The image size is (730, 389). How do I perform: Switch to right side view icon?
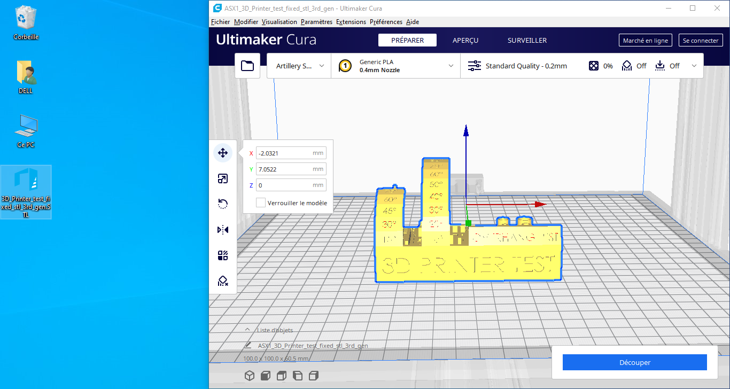(314, 376)
